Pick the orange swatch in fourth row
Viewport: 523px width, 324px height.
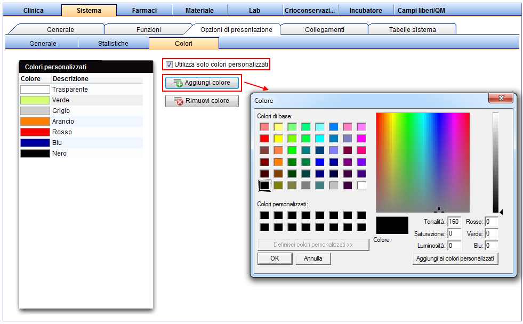click(278, 162)
